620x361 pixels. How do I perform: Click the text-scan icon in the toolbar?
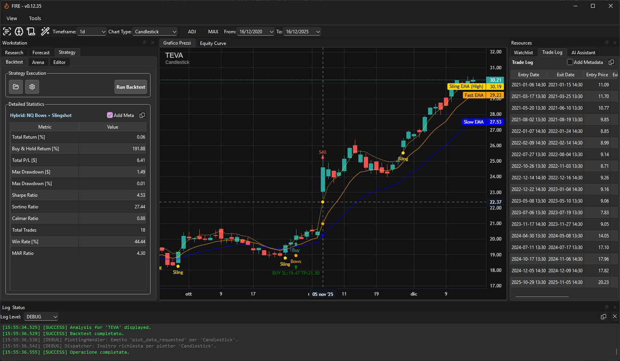click(x=7, y=32)
